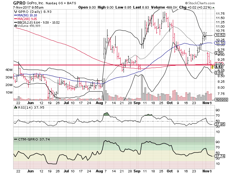Click the Nasdaq GS + BATS exchange label

(x=61, y=3)
